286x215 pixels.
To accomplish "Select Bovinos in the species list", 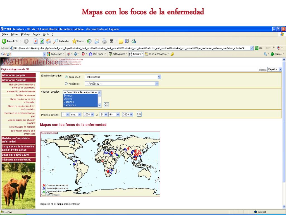I will pos(80,96).
